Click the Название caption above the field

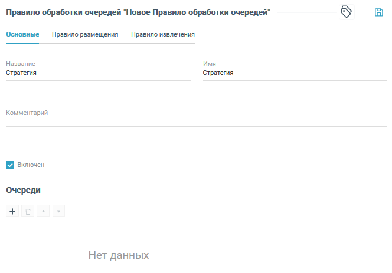click(x=21, y=64)
